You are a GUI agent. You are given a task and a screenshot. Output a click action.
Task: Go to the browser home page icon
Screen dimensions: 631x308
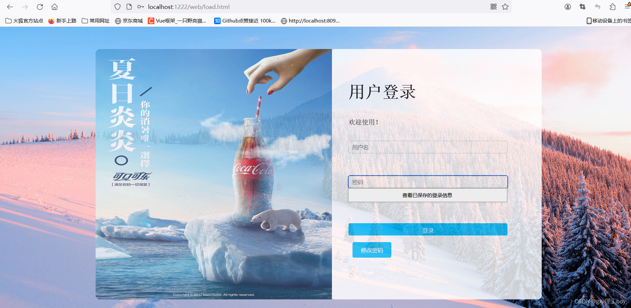(55, 7)
